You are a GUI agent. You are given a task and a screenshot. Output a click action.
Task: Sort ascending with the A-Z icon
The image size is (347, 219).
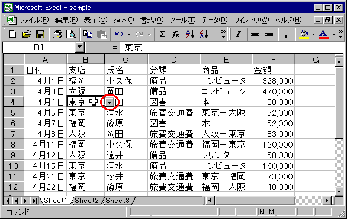190,34
